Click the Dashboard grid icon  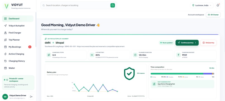6,18
